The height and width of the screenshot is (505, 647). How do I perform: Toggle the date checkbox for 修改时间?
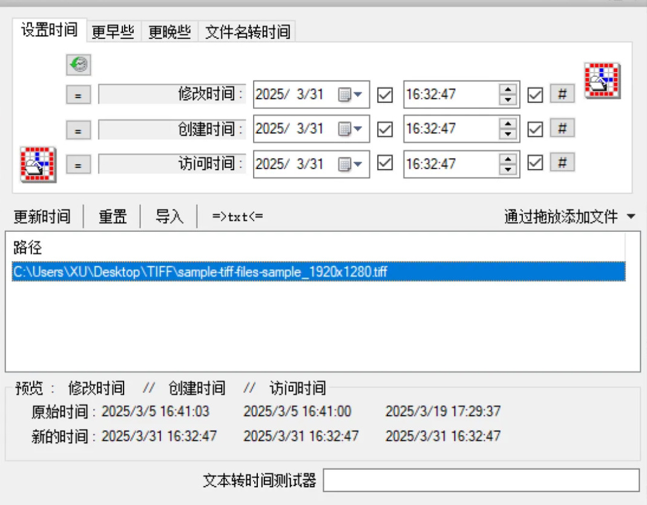(384, 95)
